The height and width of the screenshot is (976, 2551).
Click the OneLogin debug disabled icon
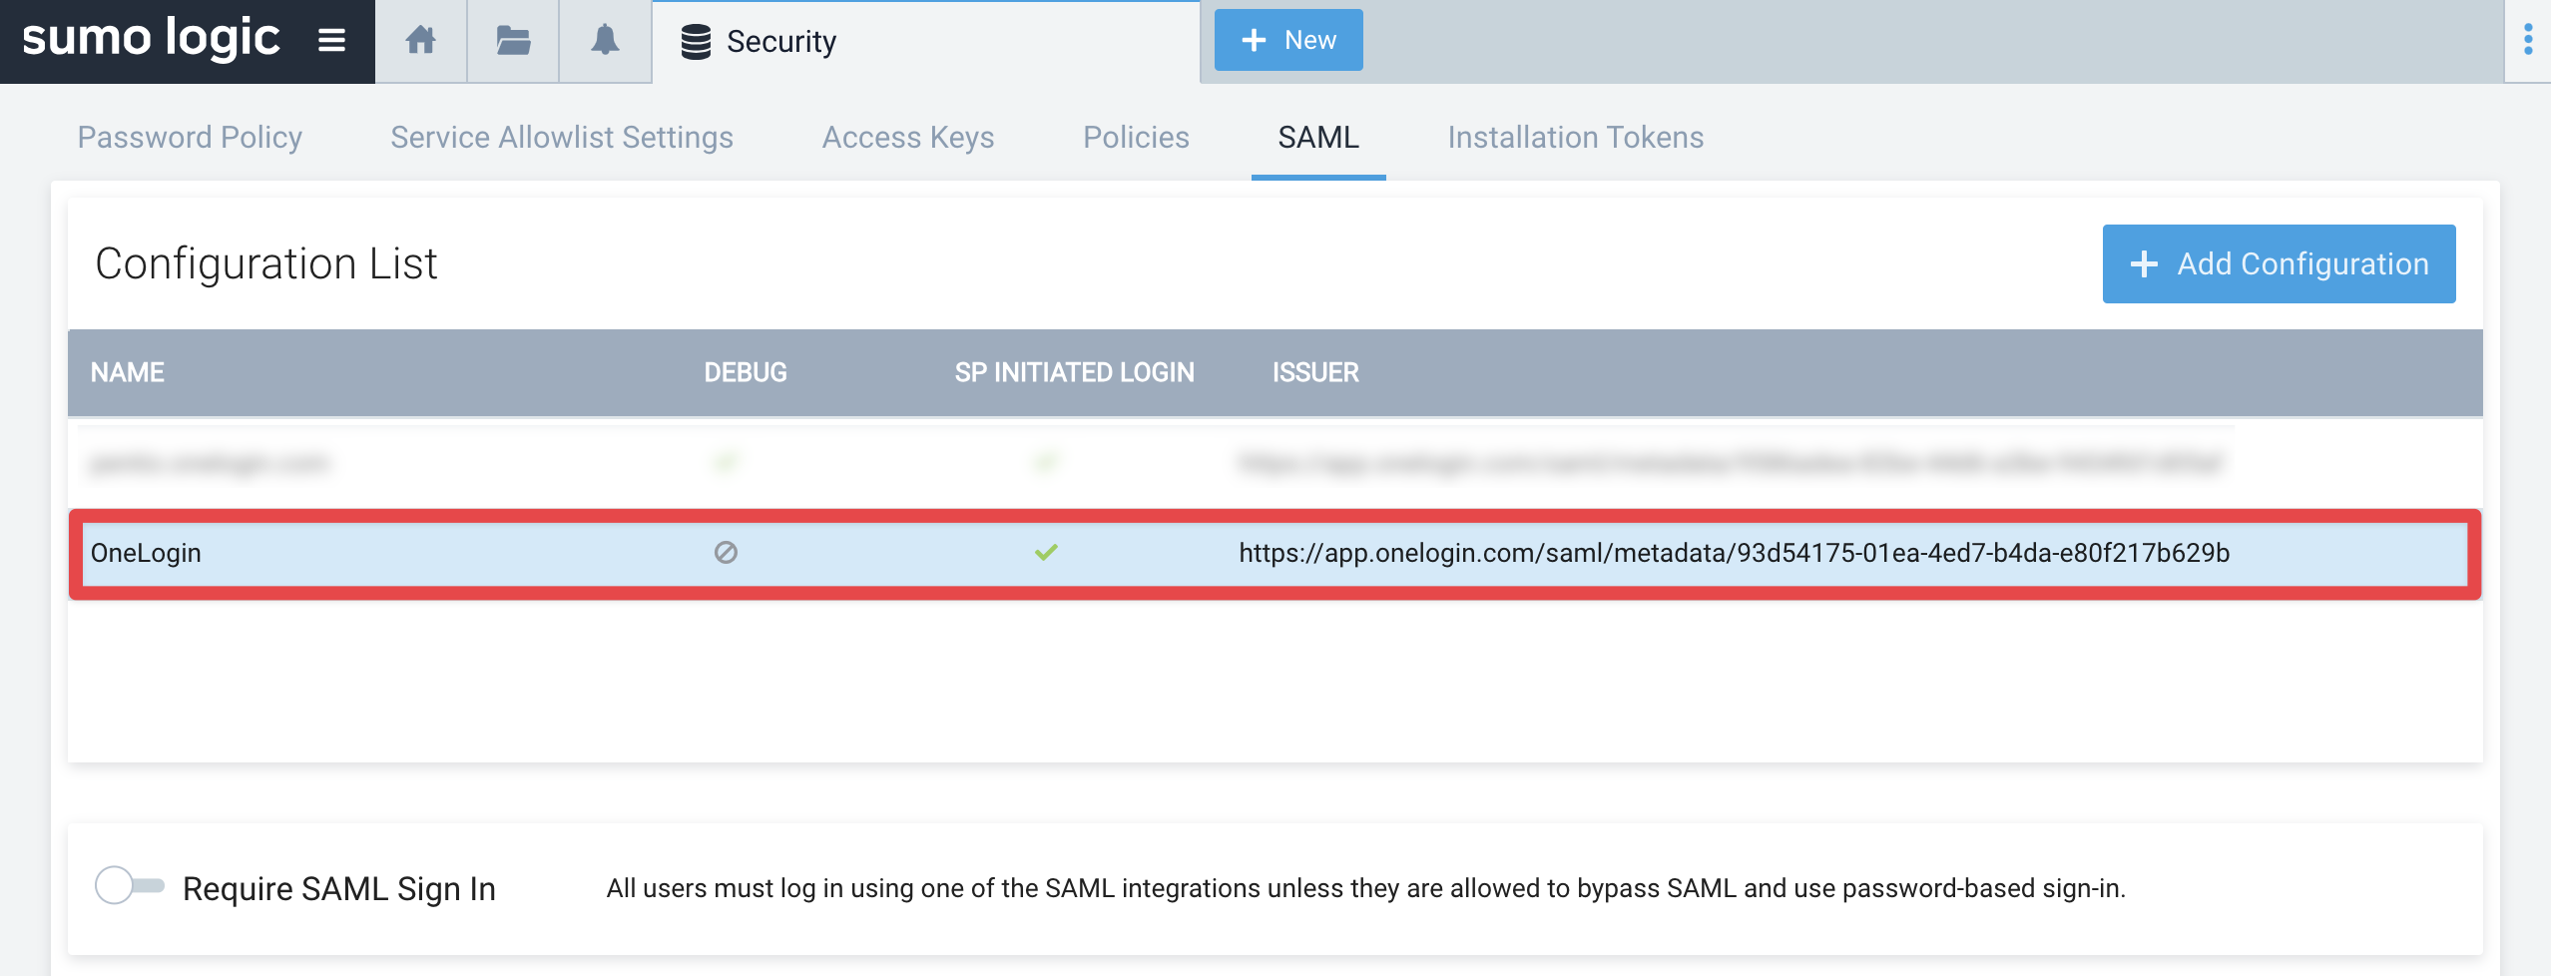pos(726,552)
